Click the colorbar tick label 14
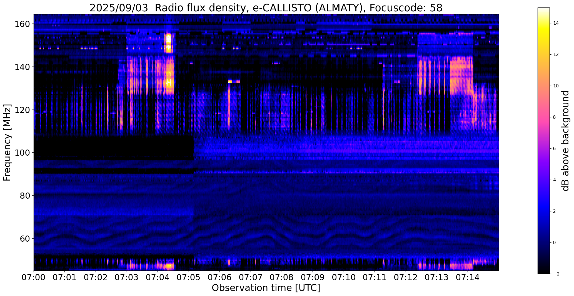This screenshot has width=574, height=296. [x=556, y=23]
